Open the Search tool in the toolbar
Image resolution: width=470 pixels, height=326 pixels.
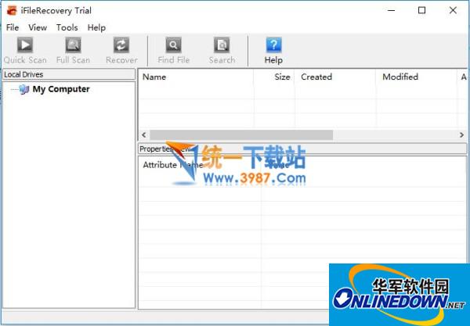click(x=222, y=50)
